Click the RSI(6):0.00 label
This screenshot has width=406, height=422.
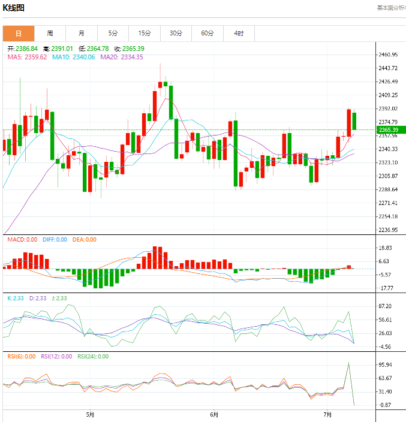point(22,357)
